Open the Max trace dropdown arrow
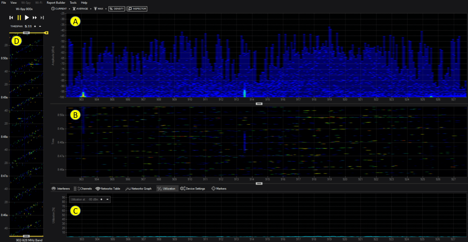This screenshot has height=242, width=468. 106,9
